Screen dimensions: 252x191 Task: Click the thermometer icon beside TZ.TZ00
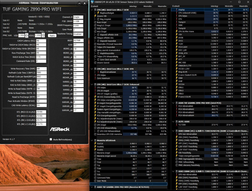point(176,125)
